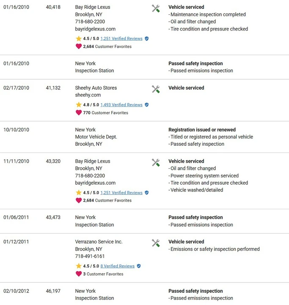Click the wrench icon beside Sheehy Auto Stores

[x=156, y=89]
